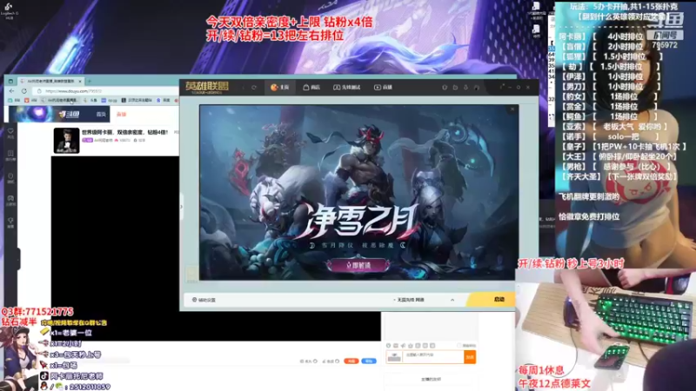Click the League client back arrow

pos(244,88)
